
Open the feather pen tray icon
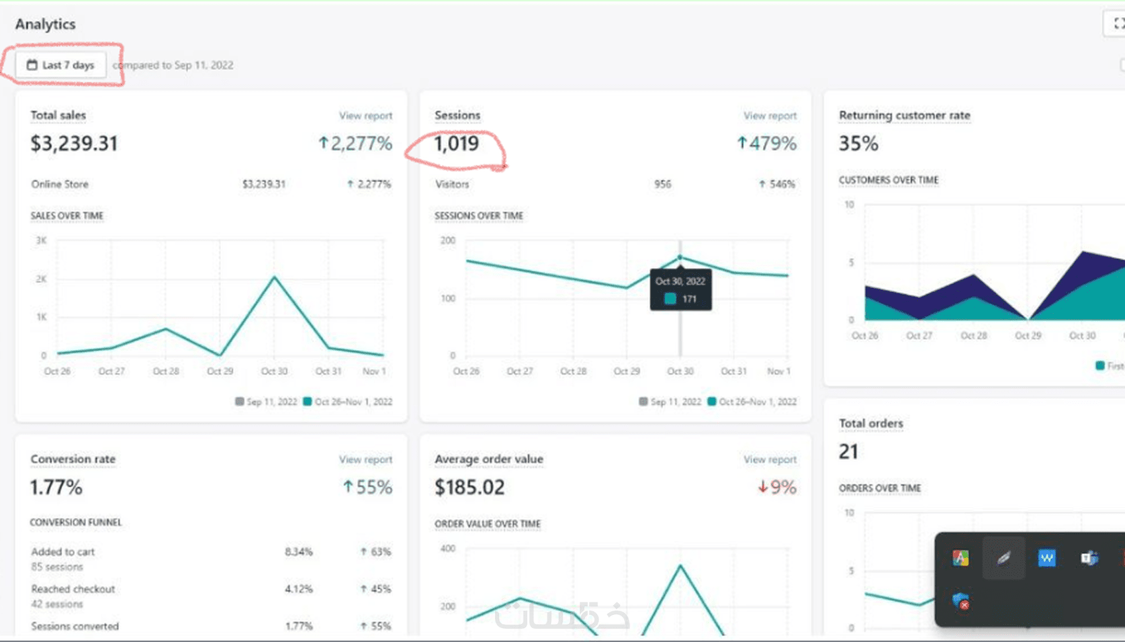(x=1004, y=558)
